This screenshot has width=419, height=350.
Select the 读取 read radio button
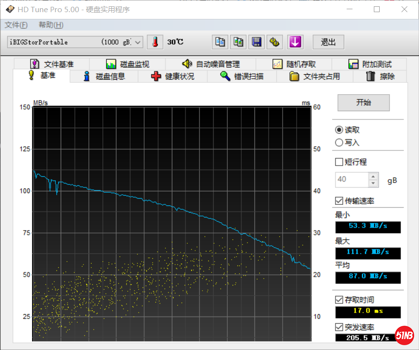pos(339,130)
